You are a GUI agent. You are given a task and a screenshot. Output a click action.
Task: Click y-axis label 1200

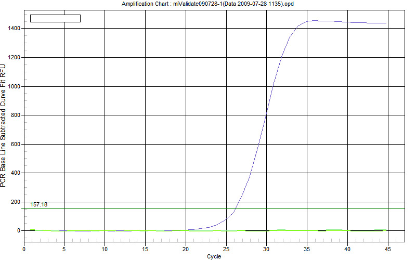[x=14, y=57]
